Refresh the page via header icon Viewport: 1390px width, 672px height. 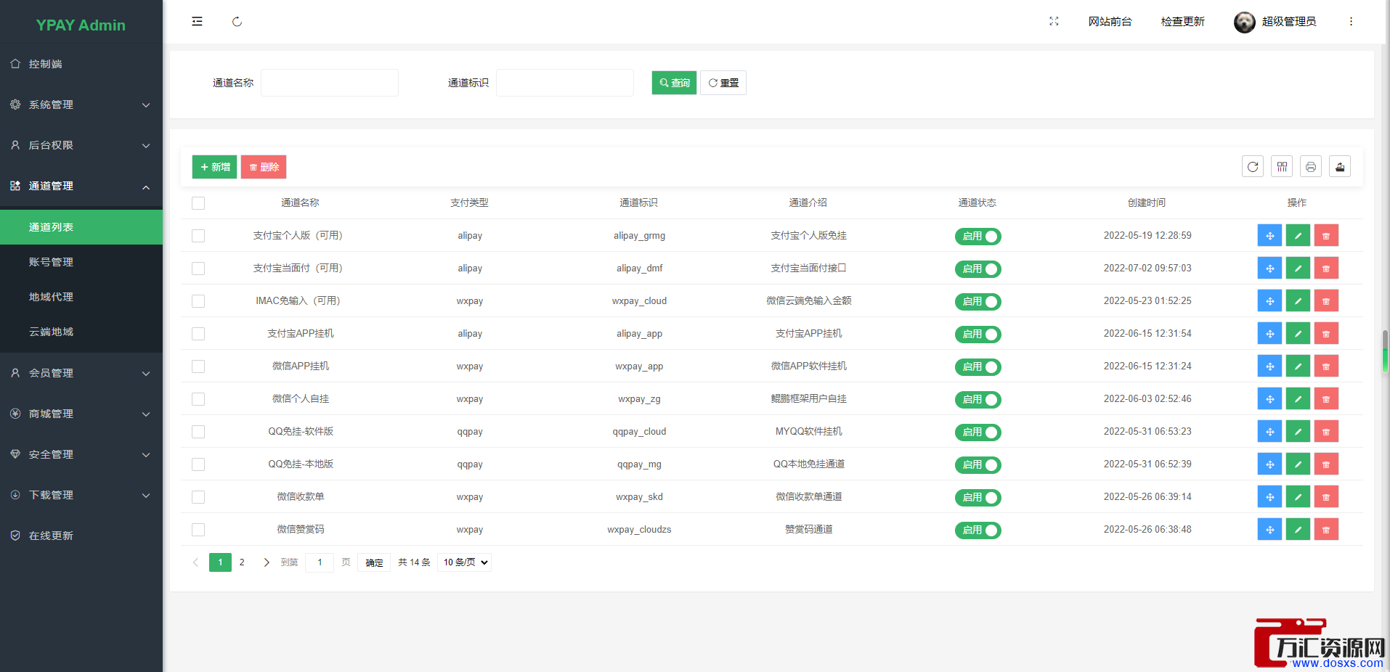(237, 22)
